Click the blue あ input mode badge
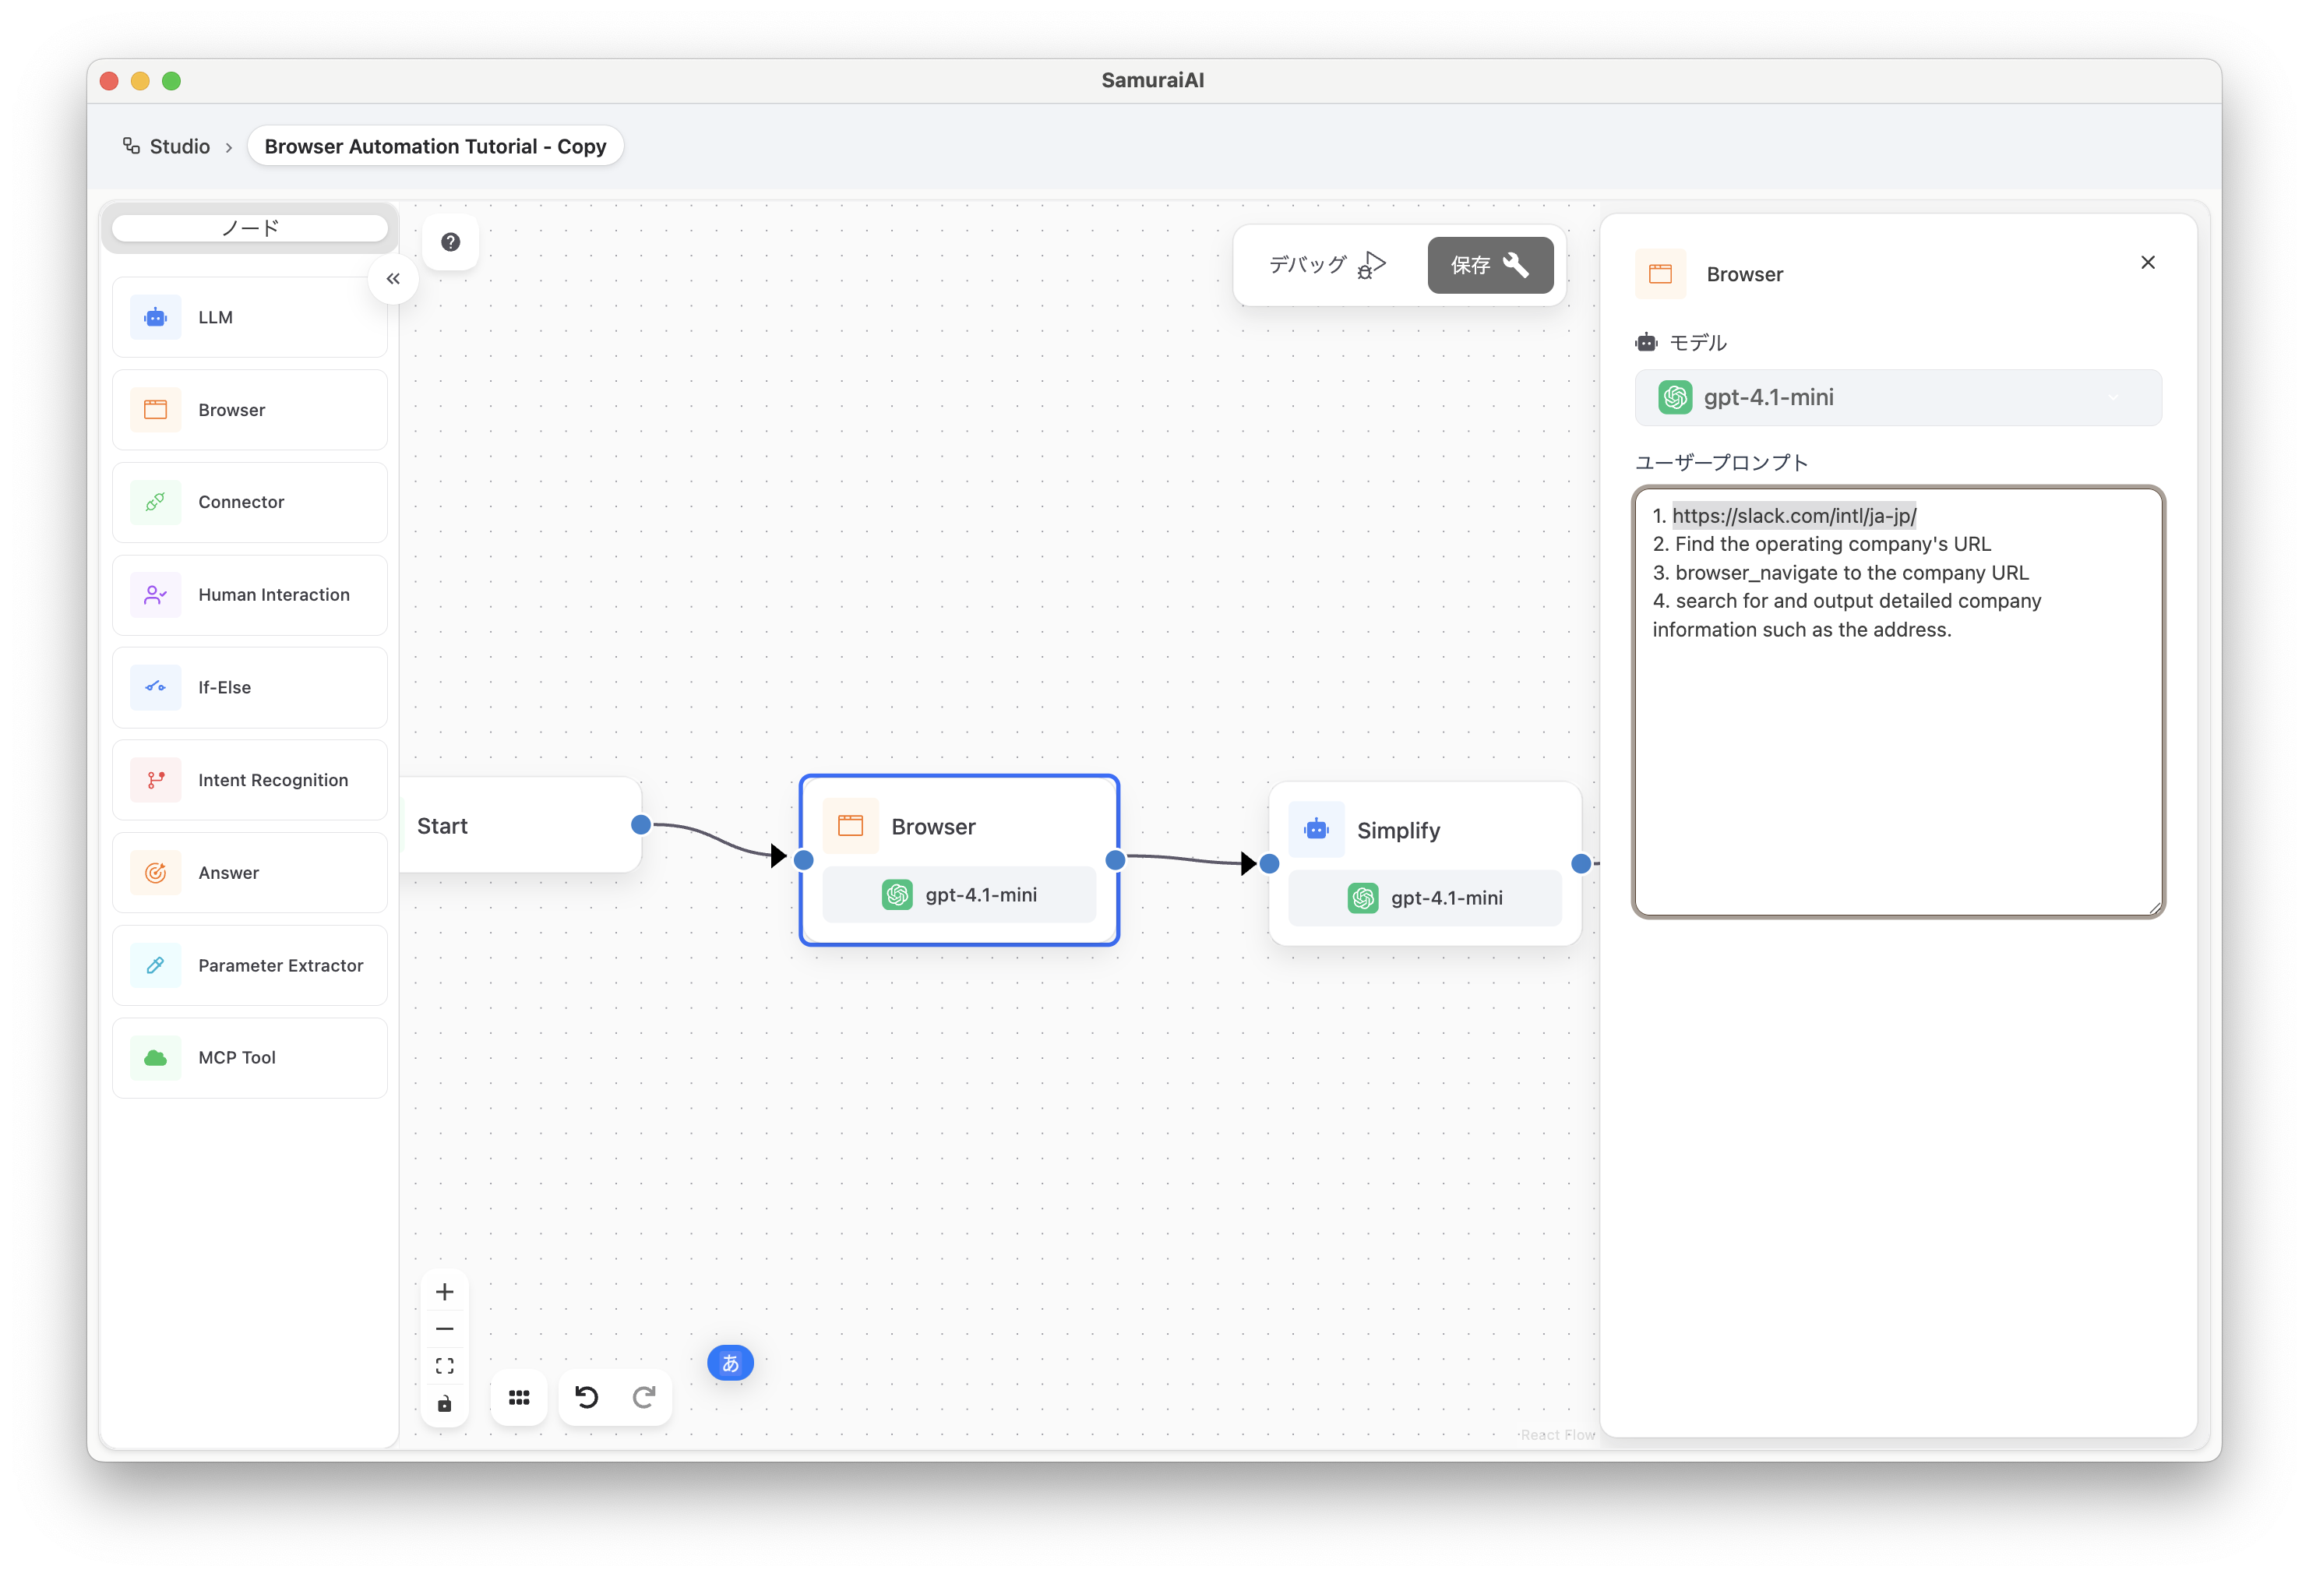 tap(730, 1364)
